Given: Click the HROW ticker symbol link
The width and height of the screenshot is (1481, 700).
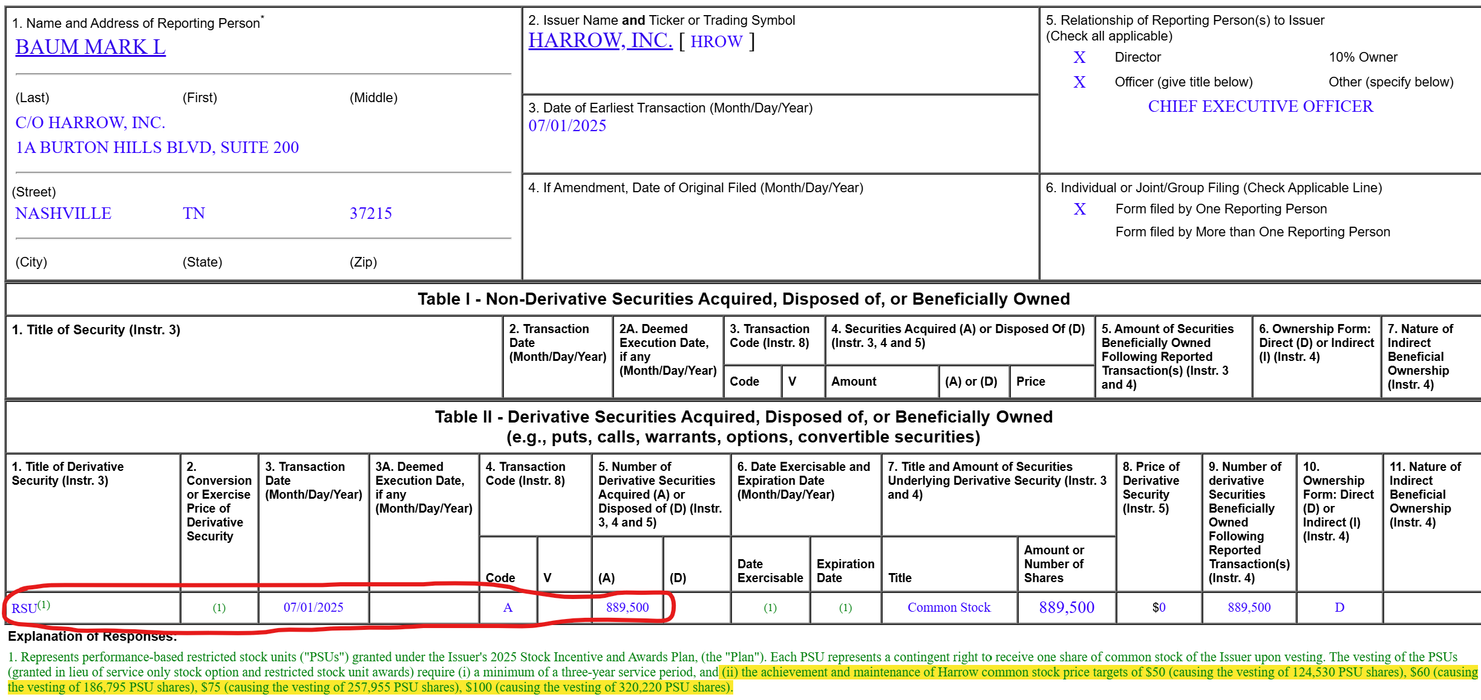Looking at the screenshot, I should 716,42.
